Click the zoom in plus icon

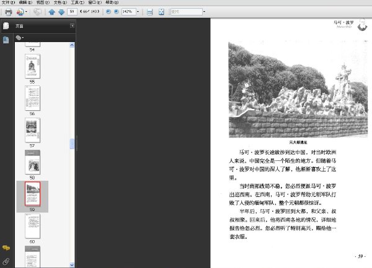click(x=117, y=11)
